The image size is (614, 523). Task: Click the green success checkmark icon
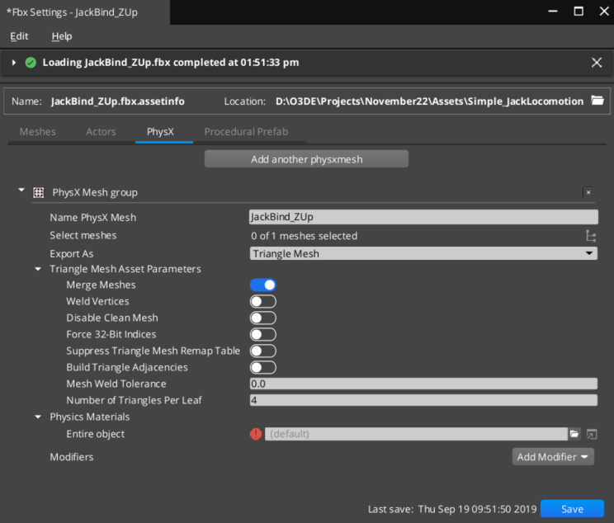[31, 63]
